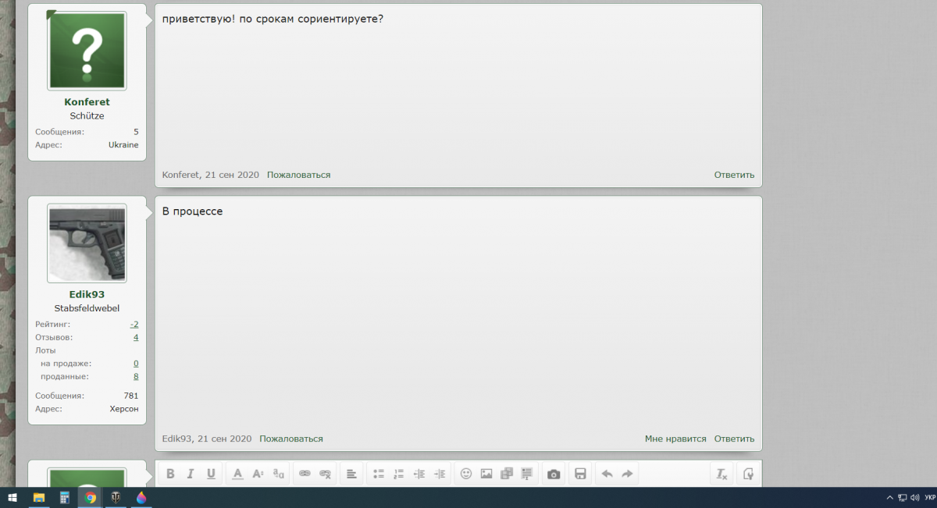Open volume control in tray

[x=914, y=497]
